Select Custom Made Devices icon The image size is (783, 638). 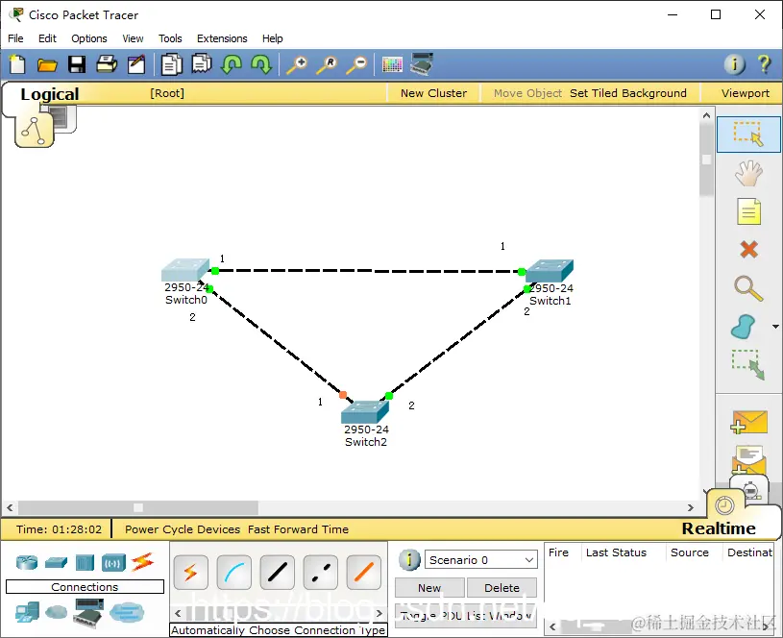click(88, 613)
